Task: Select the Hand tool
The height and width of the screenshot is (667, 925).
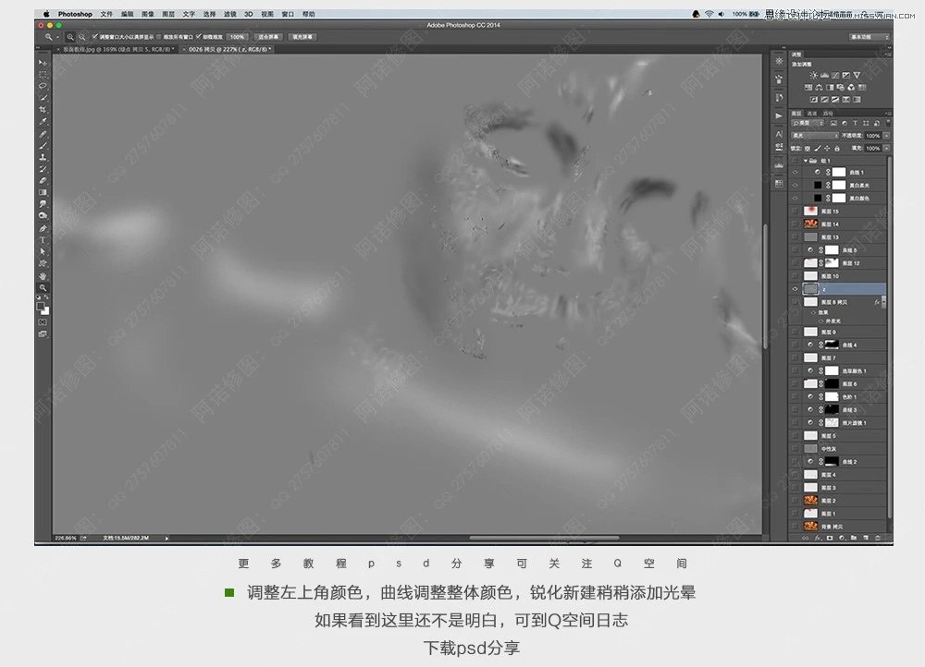Action: (43, 275)
